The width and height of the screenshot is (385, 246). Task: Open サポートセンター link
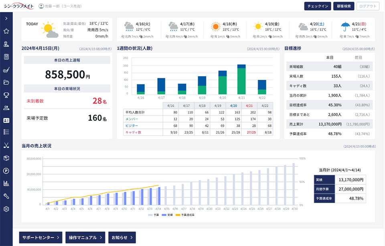pos(41,238)
